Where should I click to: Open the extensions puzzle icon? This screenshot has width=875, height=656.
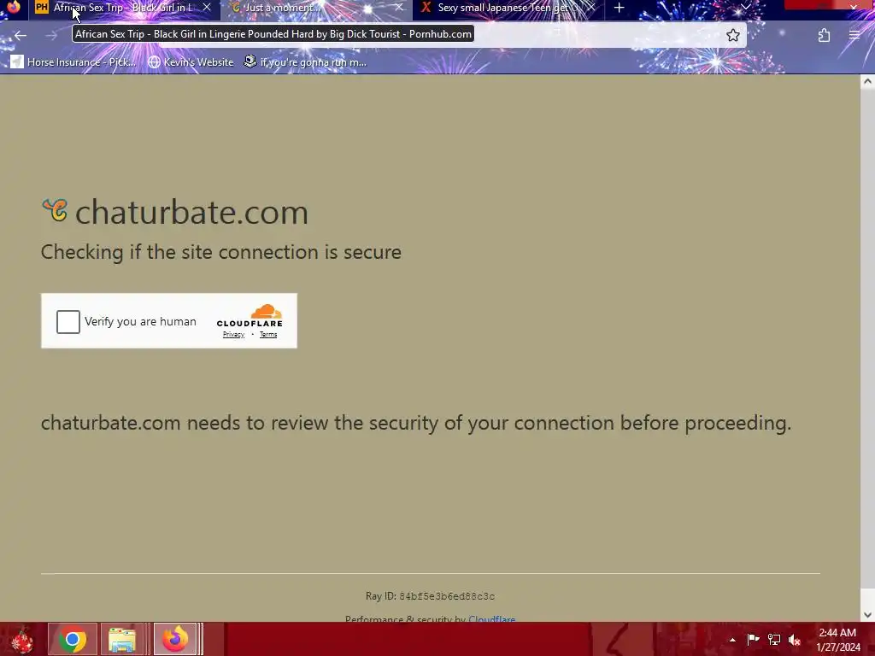coord(824,36)
